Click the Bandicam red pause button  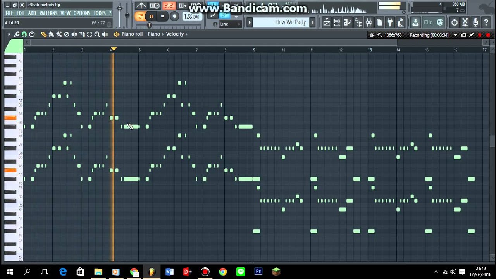(480, 35)
